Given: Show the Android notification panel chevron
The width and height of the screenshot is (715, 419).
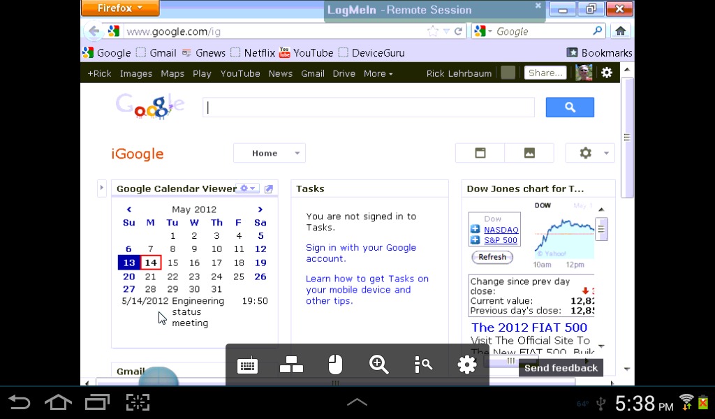Looking at the screenshot, I should point(357,402).
